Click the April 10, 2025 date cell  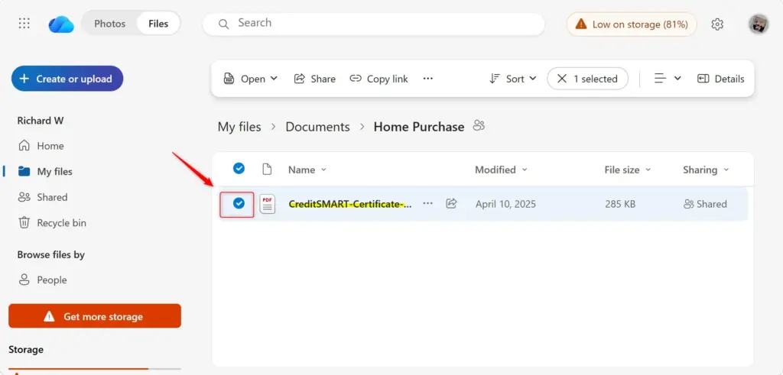[x=505, y=204]
